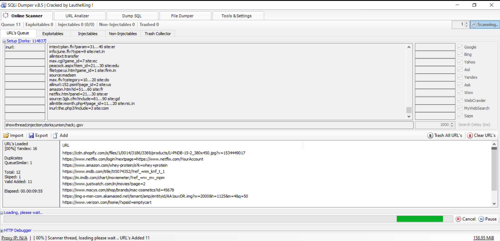Click the URL list scroll-down arrow

(494, 204)
